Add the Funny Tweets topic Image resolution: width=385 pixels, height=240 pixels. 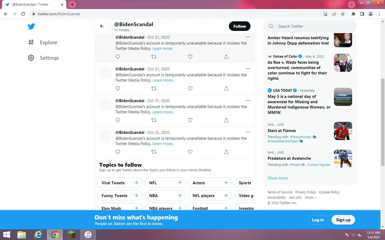coord(136,195)
